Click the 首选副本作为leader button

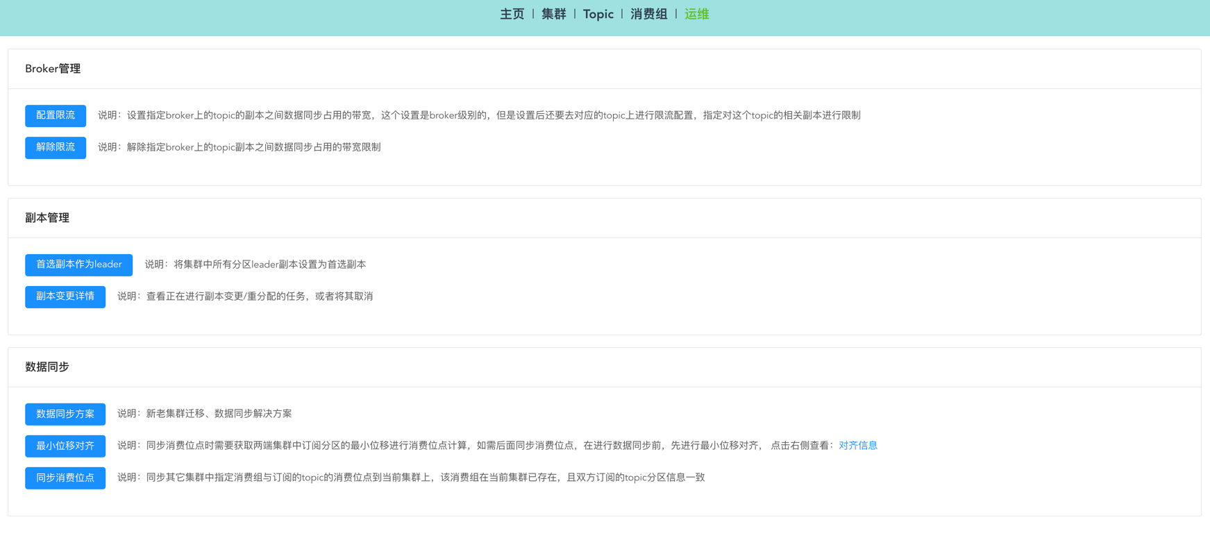coord(79,264)
